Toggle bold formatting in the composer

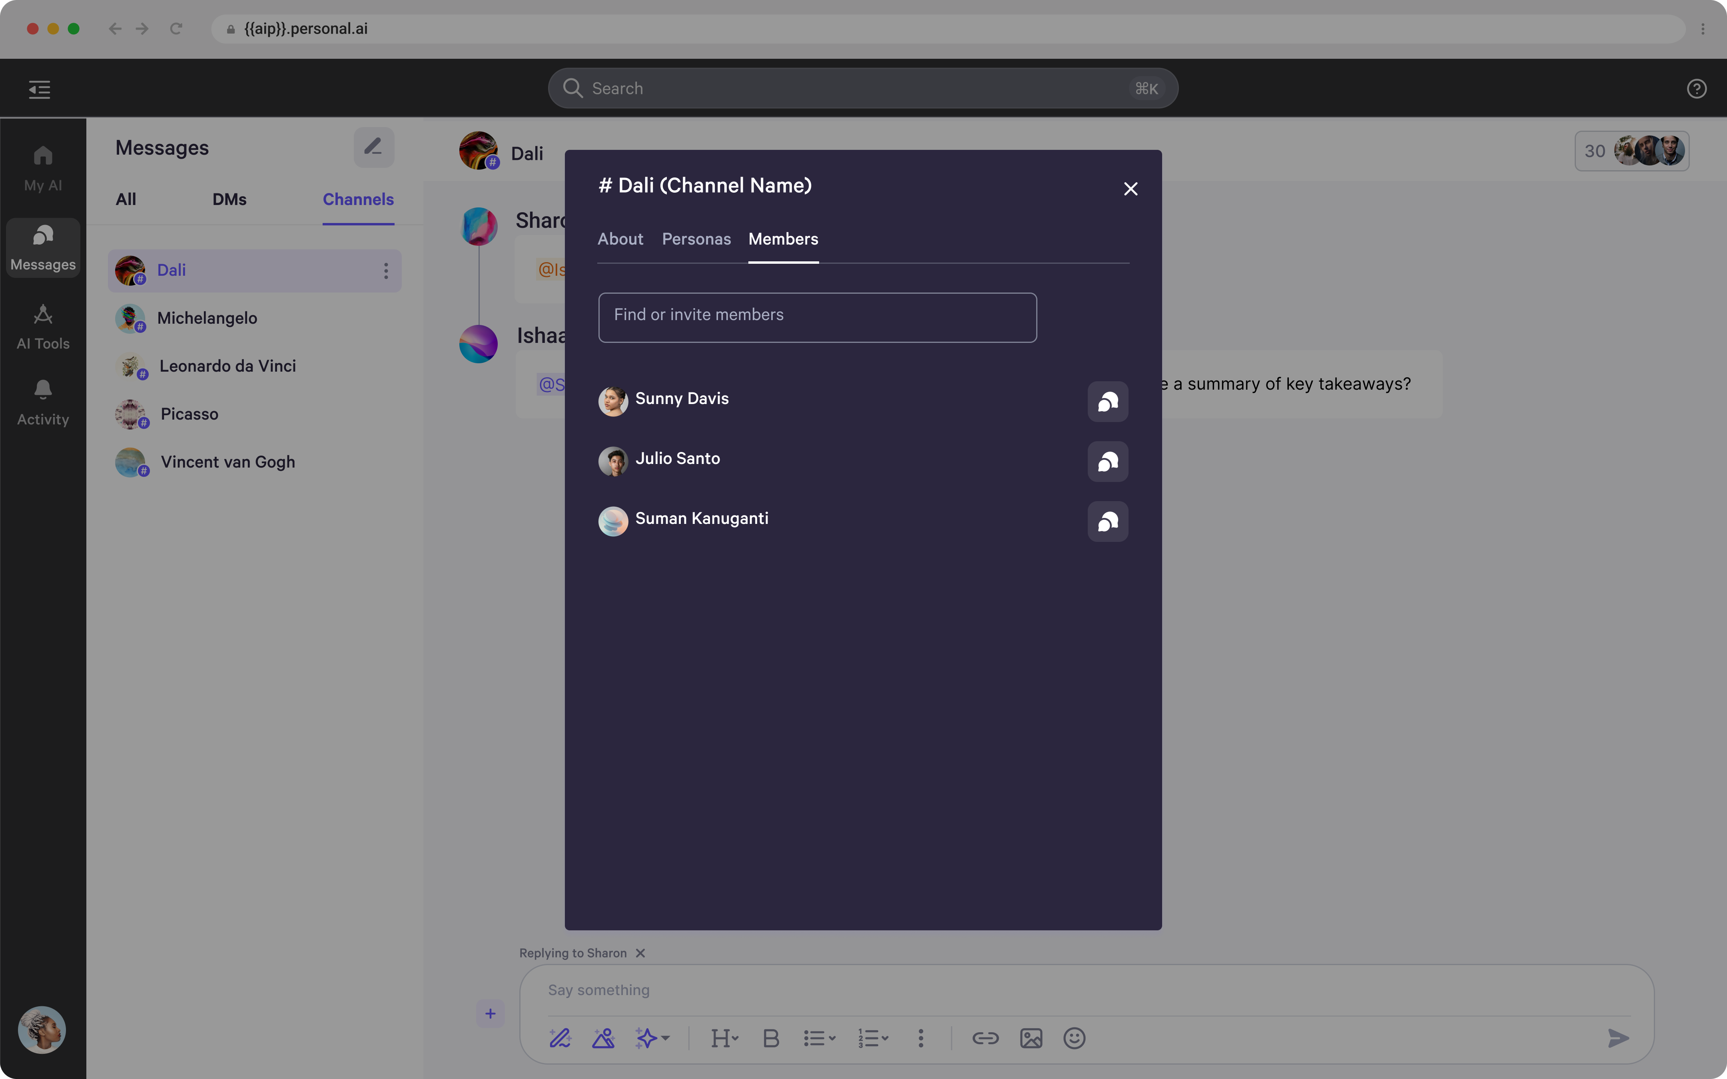(x=771, y=1038)
